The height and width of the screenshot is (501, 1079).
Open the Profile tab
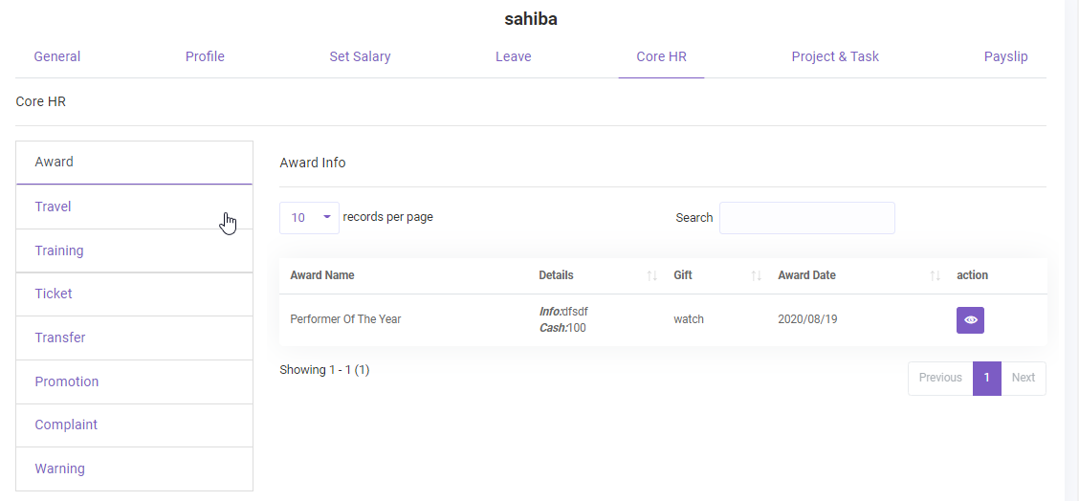pos(205,56)
